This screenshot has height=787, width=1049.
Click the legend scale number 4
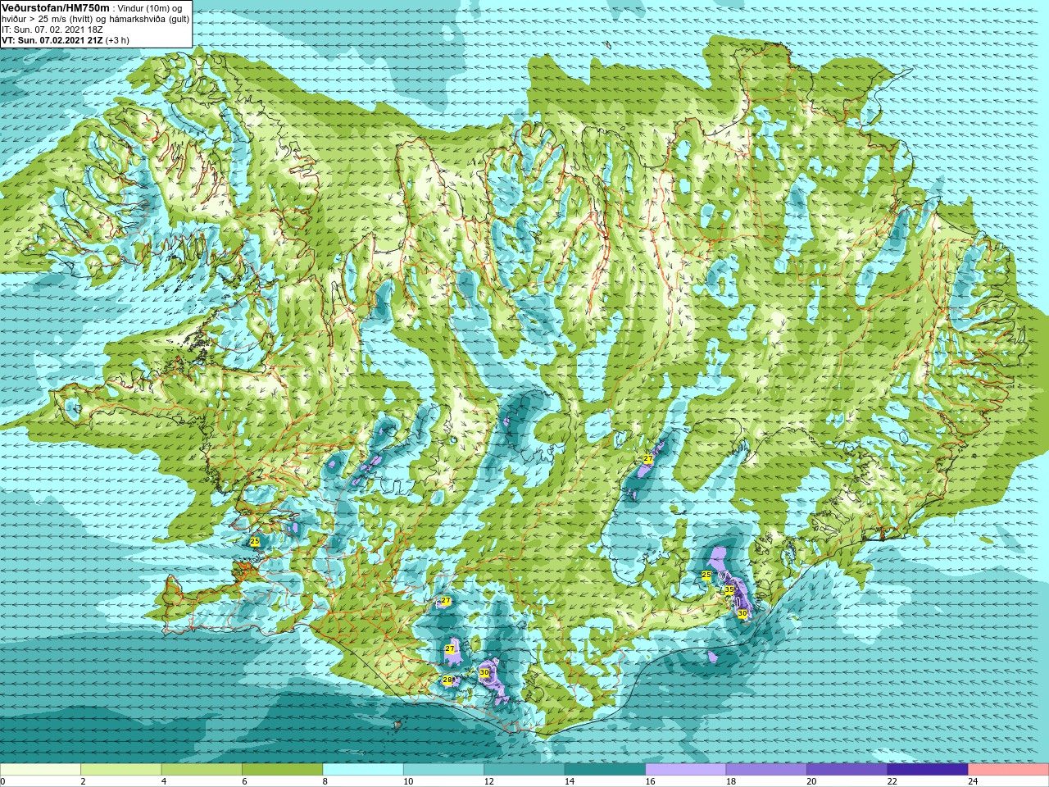click(x=163, y=781)
